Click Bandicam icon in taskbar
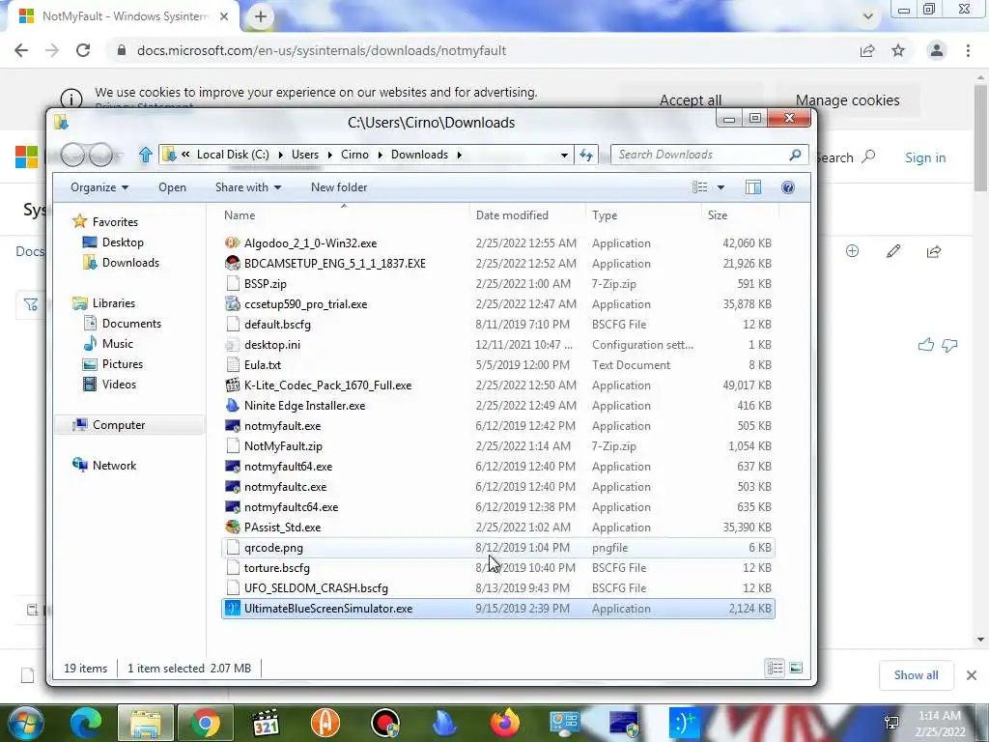Screen dimensions: 989x742 pos(384,723)
